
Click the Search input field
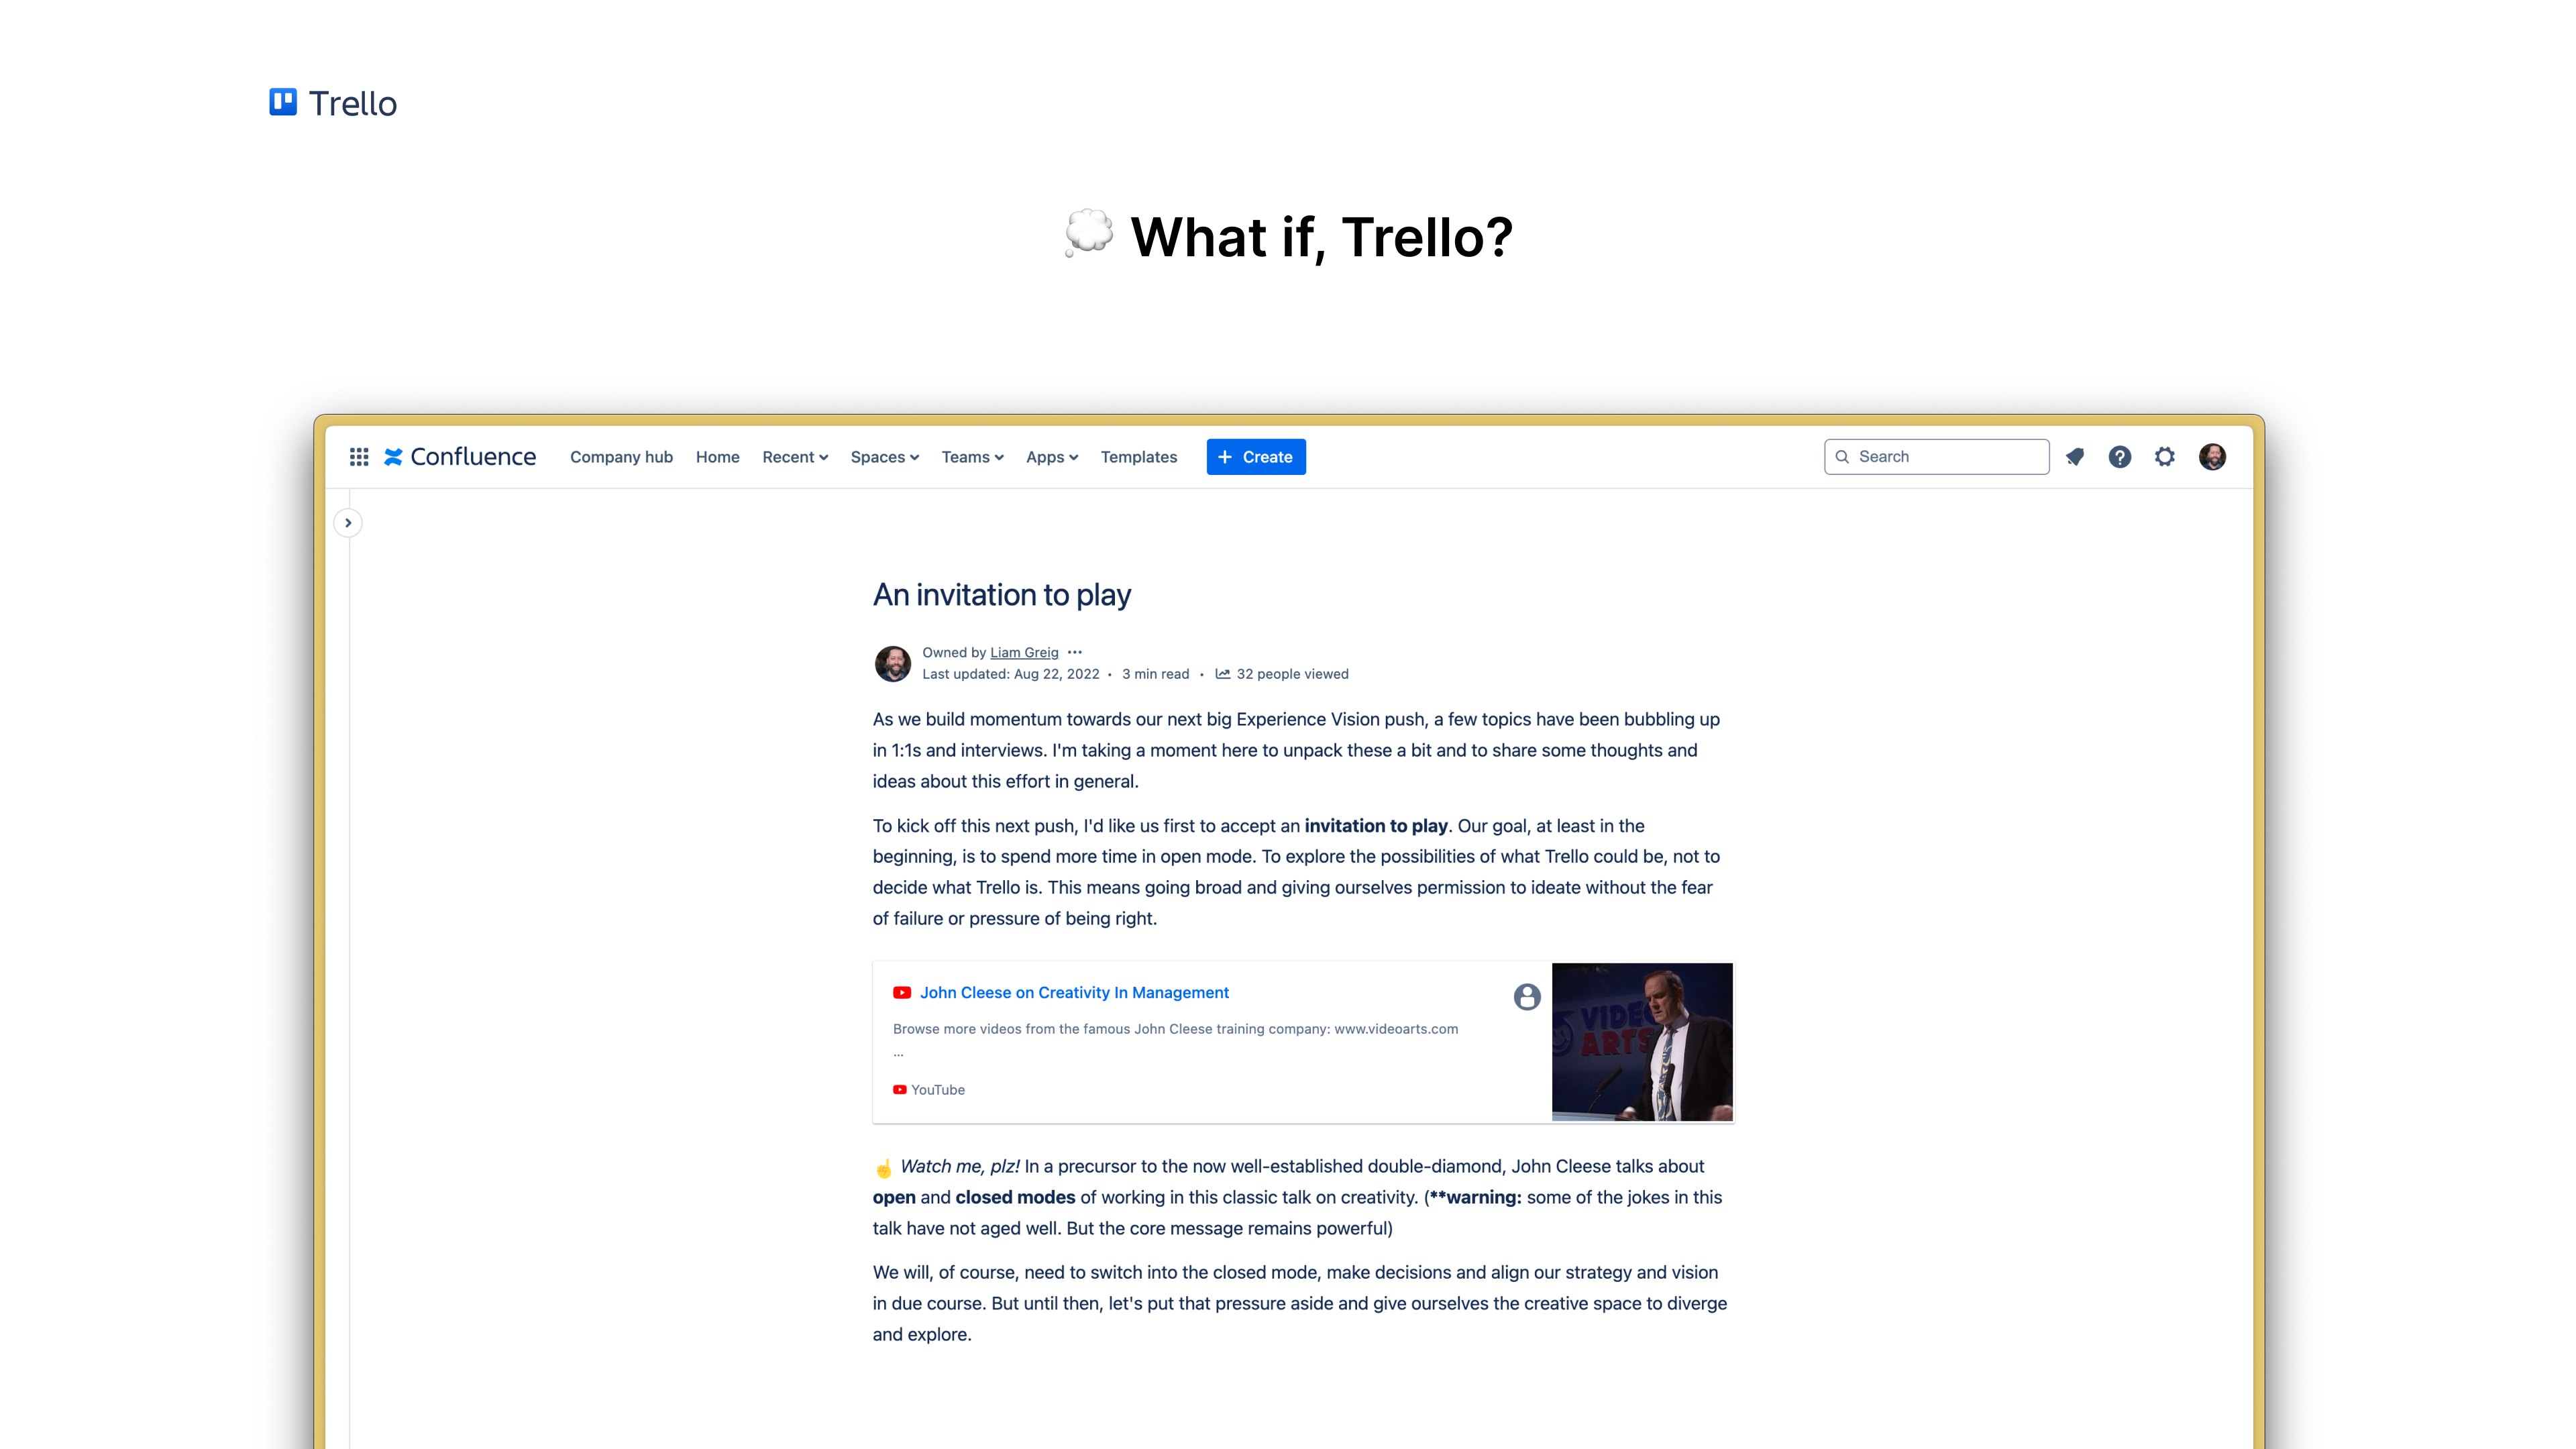(1934, 456)
